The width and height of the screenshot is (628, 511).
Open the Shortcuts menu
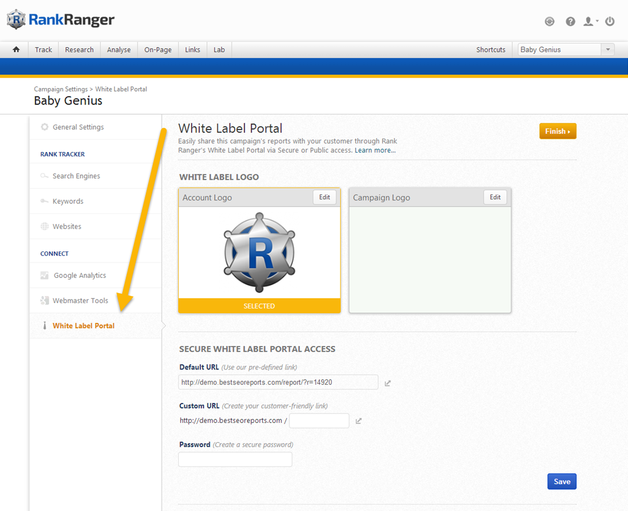(490, 50)
